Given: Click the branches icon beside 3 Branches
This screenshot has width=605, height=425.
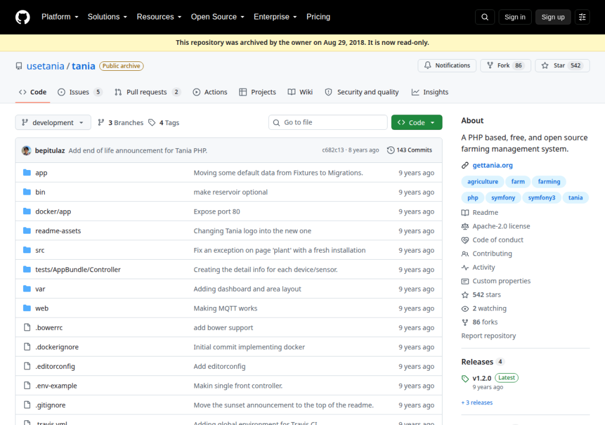Looking at the screenshot, I should coord(101,122).
